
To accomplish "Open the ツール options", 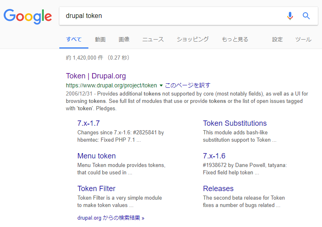I will tap(303, 39).
